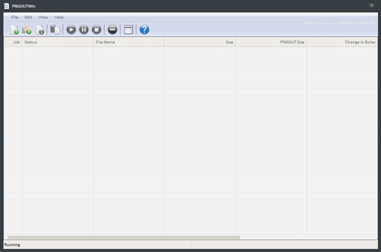This screenshot has width=381, height=252.
Task: Click the Remove job minus icon
Action: click(x=112, y=30)
